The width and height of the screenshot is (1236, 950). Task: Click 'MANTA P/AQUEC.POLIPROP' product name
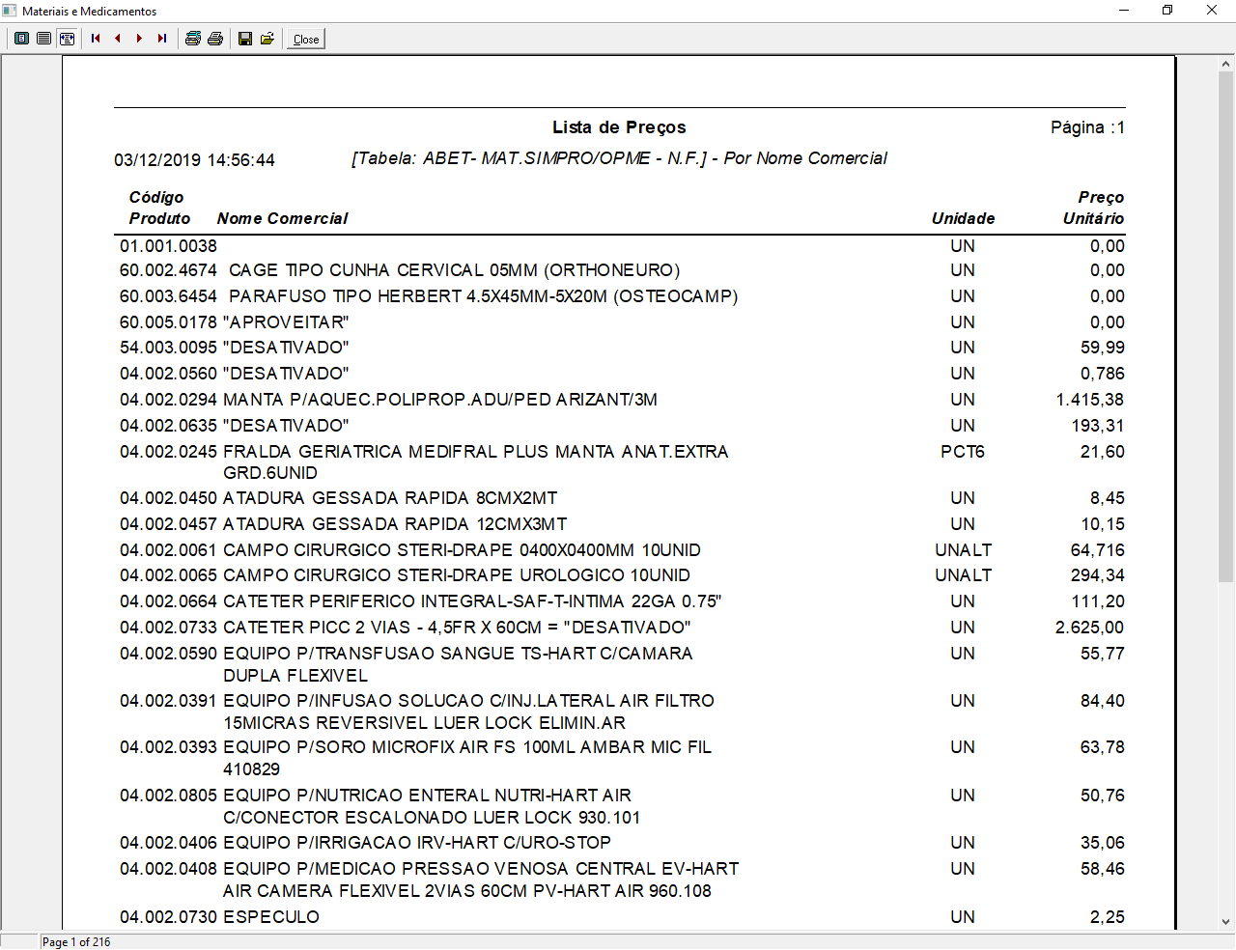pyautogui.click(x=440, y=400)
